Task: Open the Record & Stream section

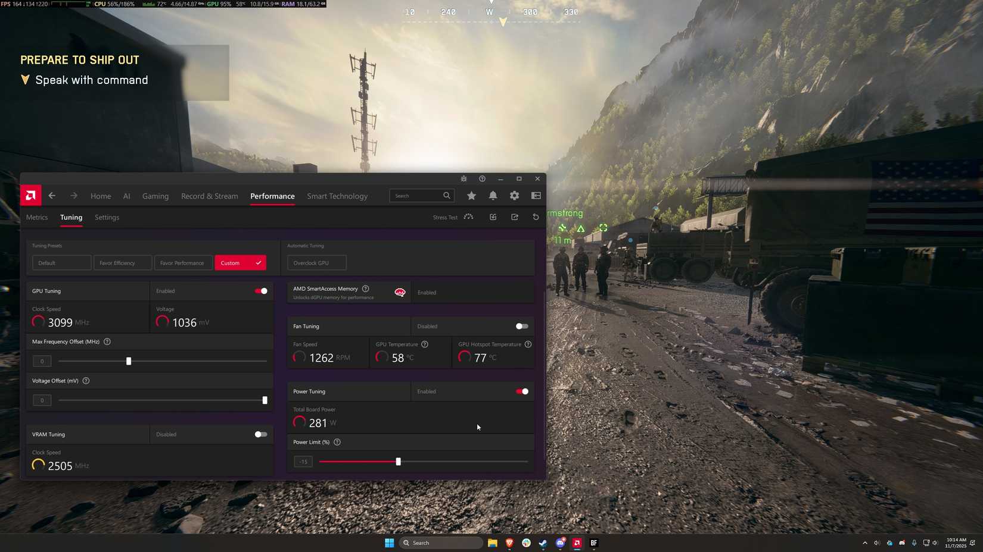Action: [209, 196]
